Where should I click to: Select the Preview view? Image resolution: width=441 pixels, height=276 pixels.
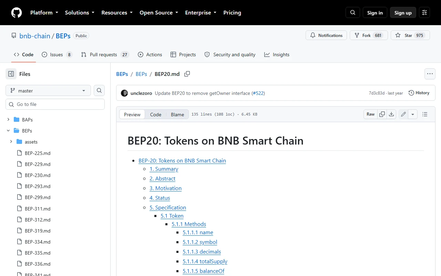click(132, 115)
